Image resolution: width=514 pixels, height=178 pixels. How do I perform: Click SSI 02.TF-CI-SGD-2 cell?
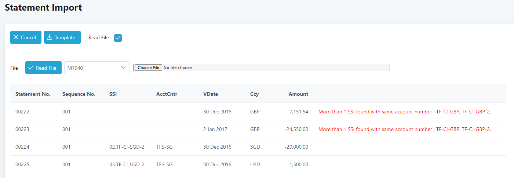[127, 147]
